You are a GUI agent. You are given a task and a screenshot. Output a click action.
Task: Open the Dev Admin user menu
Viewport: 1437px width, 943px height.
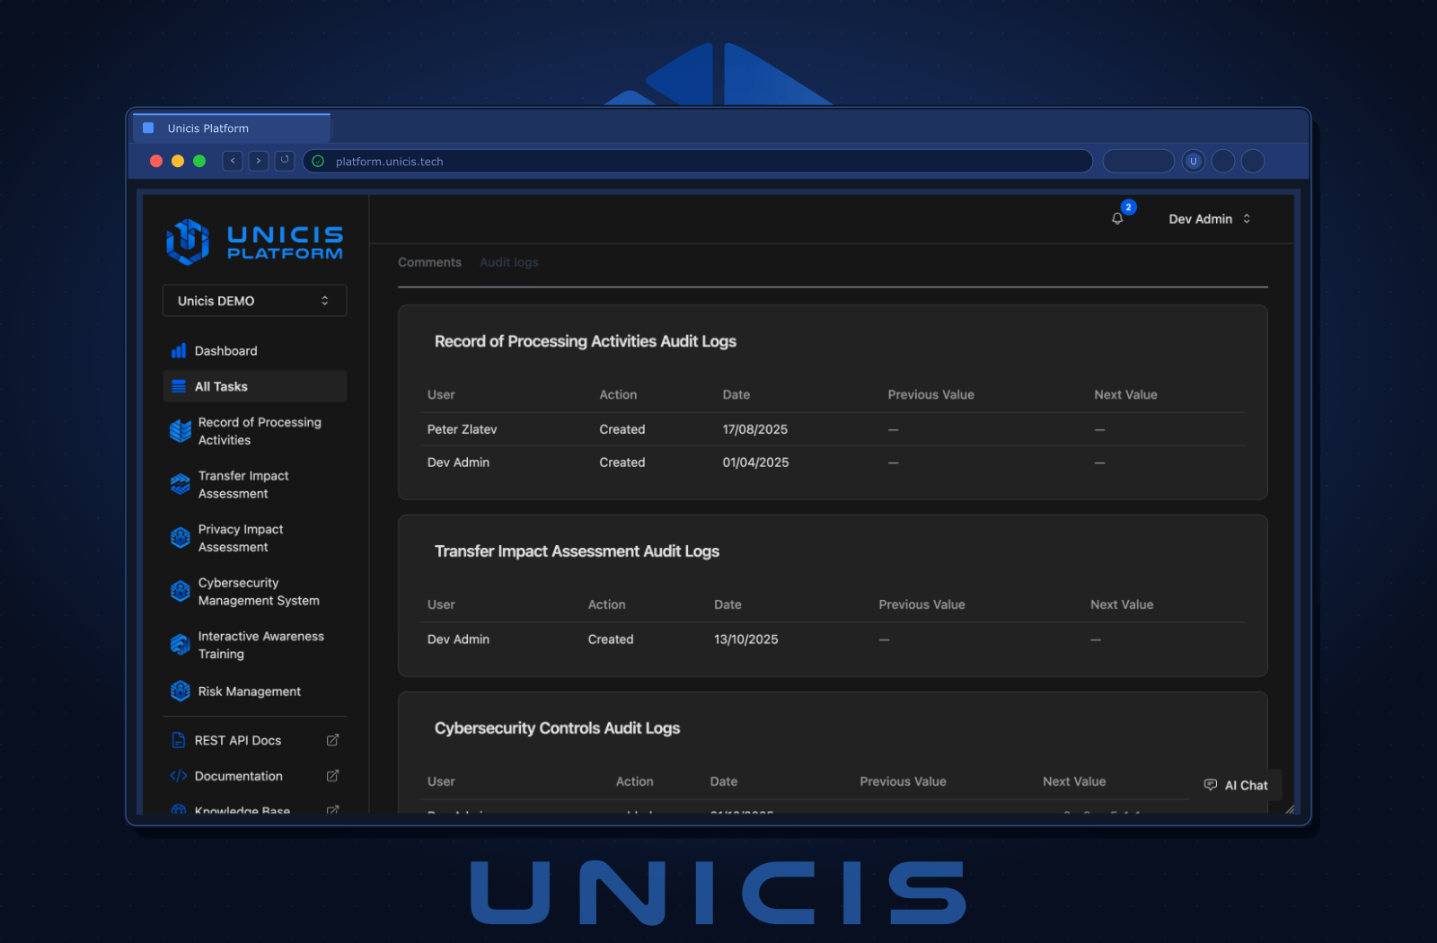1210,219
